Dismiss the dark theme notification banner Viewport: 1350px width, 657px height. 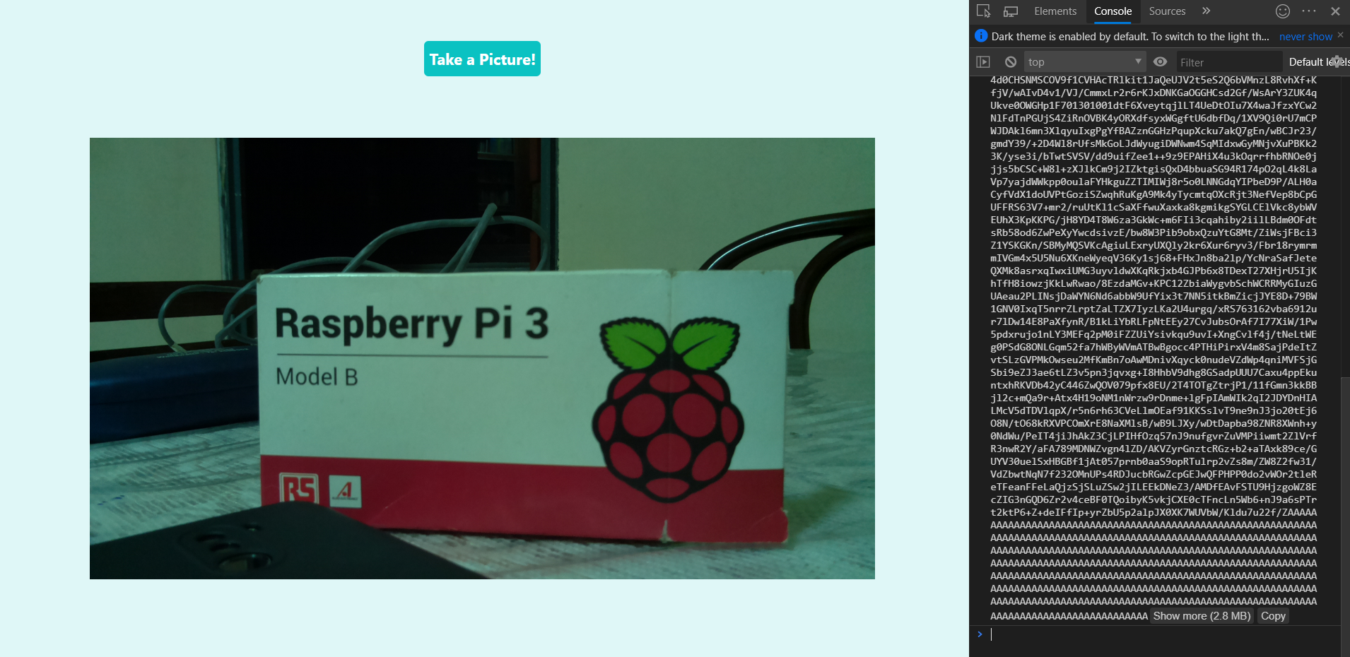point(1340,35)
